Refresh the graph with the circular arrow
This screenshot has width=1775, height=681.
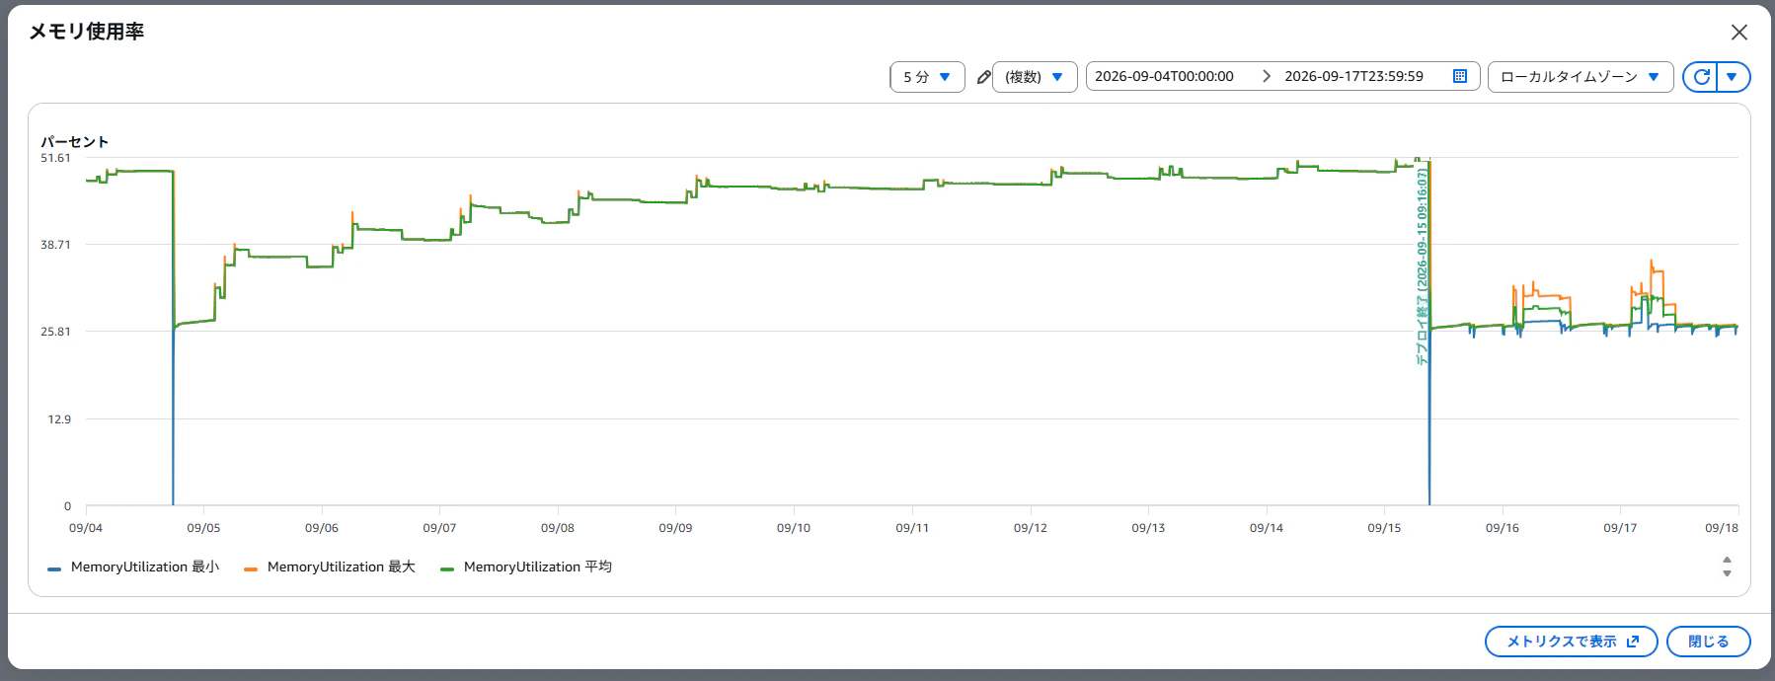(1701, 77)
